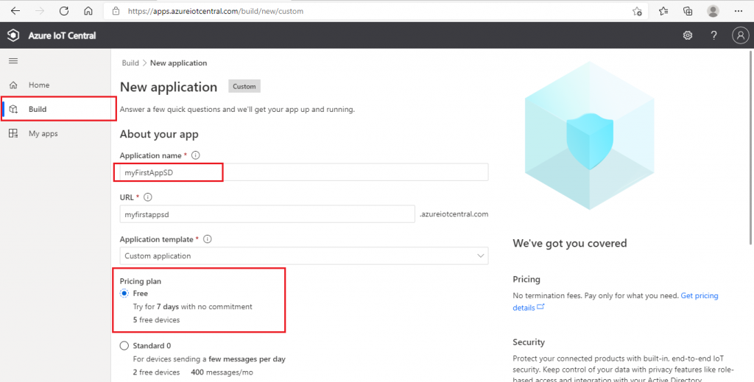Select the Free pricing plan radio
The height and width of the screenshot is (382, 754).
pyautogui.click(x=124, y=293)
